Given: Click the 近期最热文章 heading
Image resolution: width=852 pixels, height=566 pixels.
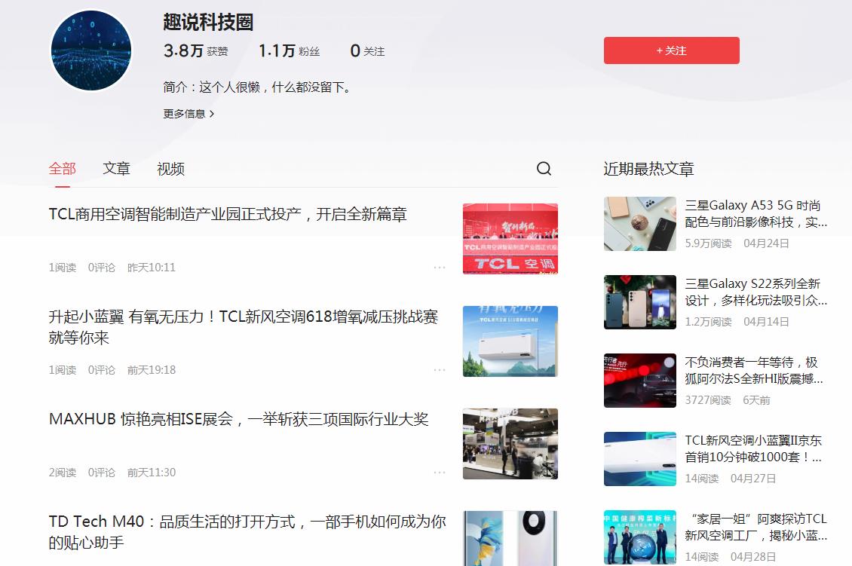Looking at the screenshot, I should [x=648, y=169].
